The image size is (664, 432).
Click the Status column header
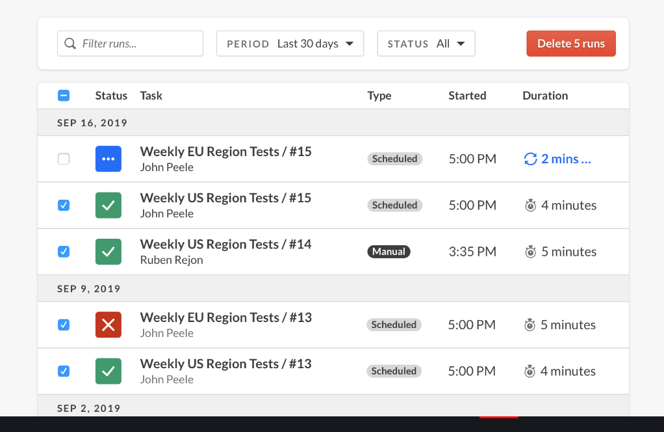(x=110, y=95)
